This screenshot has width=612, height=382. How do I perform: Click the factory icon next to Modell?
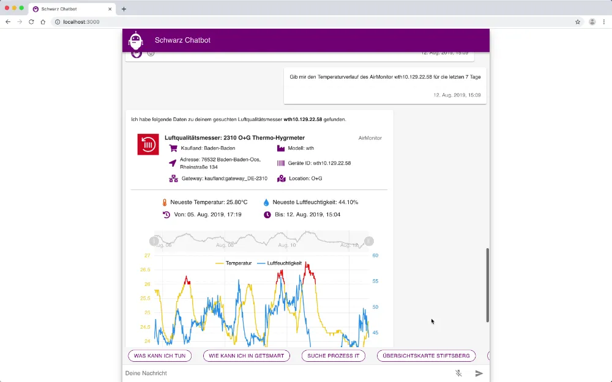pos(281,148)
